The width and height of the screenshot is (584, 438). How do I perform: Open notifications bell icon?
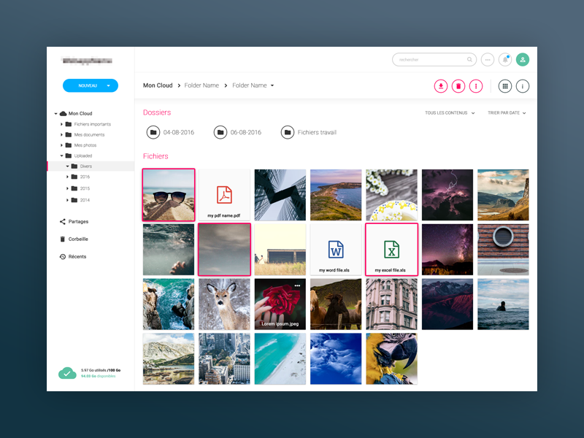[505, 60]
